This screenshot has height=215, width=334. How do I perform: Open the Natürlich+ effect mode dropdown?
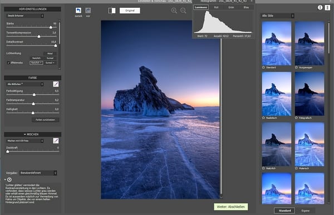click(36, 63)
